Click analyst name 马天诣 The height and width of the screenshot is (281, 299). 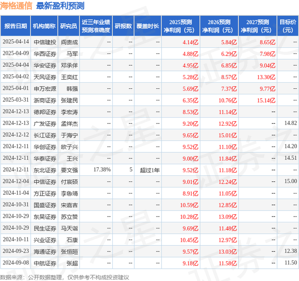(69, 228)
